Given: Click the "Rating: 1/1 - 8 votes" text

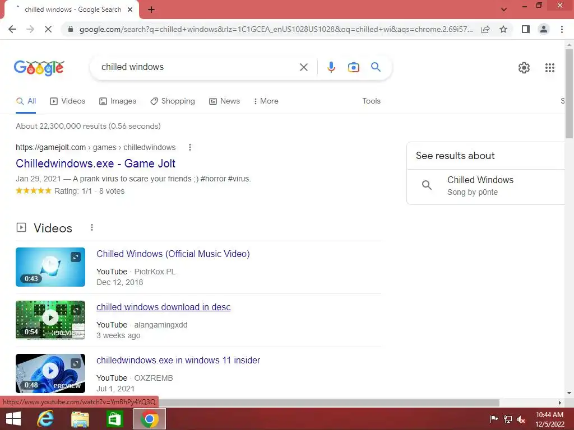Looking at the screenshot, I should pyautogui.click(x=89, y=191).
